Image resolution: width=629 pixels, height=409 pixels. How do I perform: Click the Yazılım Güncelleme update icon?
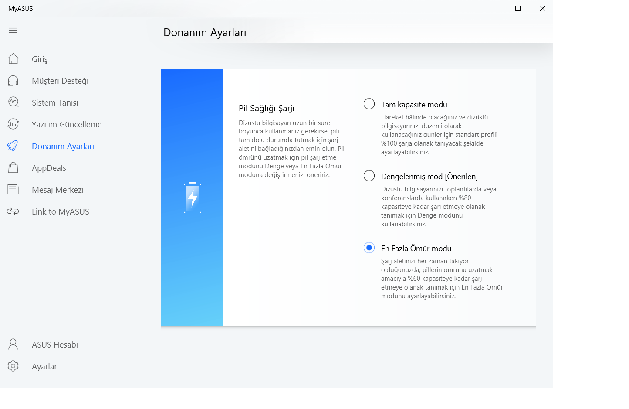[x=13, y=124]
